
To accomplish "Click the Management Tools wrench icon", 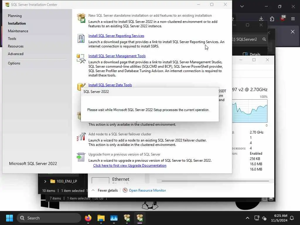I will pyautogui.click(x=81, y=59).
